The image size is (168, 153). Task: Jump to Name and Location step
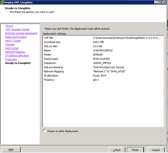pos(16,37)
